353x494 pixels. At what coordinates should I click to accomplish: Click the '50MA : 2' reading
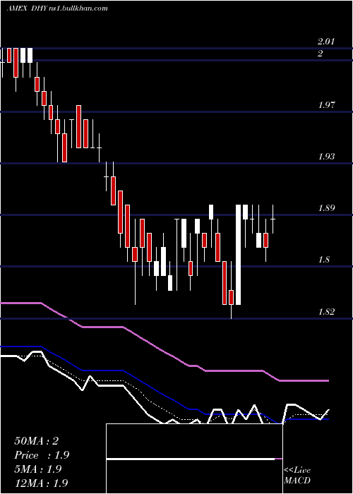[36, 441]
